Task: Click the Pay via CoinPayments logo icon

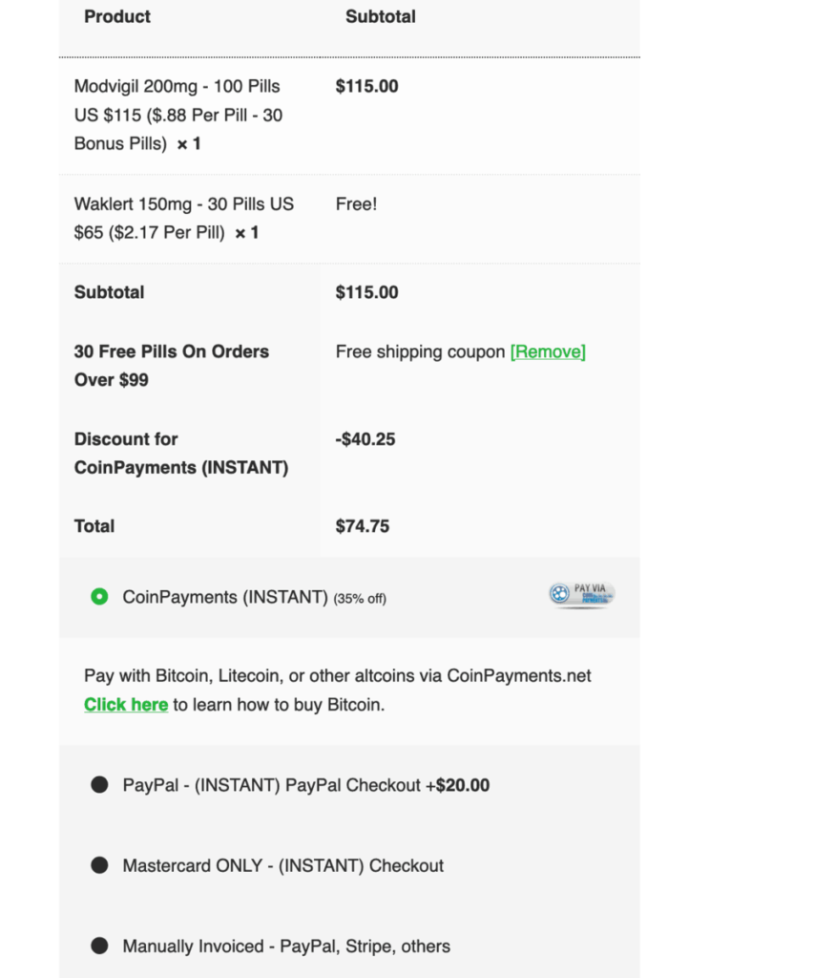Action: (x=581, y=595)
